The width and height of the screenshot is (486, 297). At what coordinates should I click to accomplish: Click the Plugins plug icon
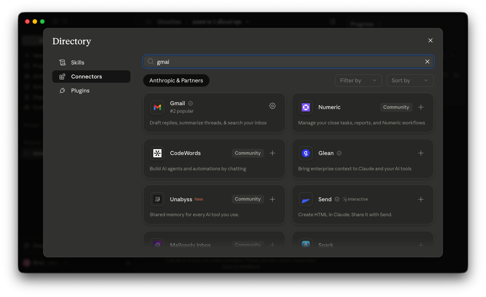point(62,91)
